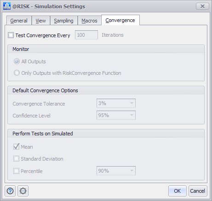Go to the Macros tab
Screen dimensions: 212x201
point(89,21)
